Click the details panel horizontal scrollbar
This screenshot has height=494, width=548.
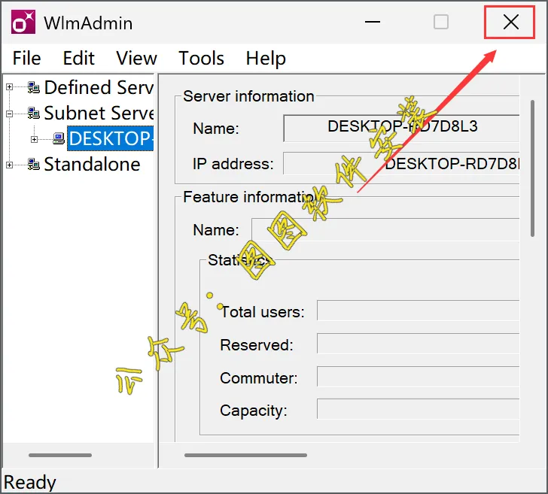(245, 455)
